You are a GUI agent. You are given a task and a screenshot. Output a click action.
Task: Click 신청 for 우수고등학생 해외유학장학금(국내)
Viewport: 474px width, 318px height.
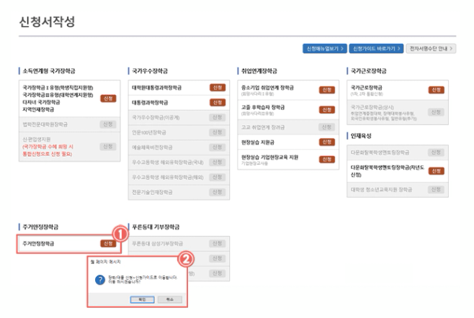[x=218, y=162]
